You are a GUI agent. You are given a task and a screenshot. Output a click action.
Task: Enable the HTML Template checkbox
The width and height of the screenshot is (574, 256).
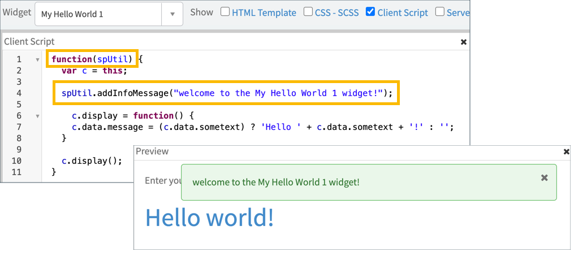225,12
